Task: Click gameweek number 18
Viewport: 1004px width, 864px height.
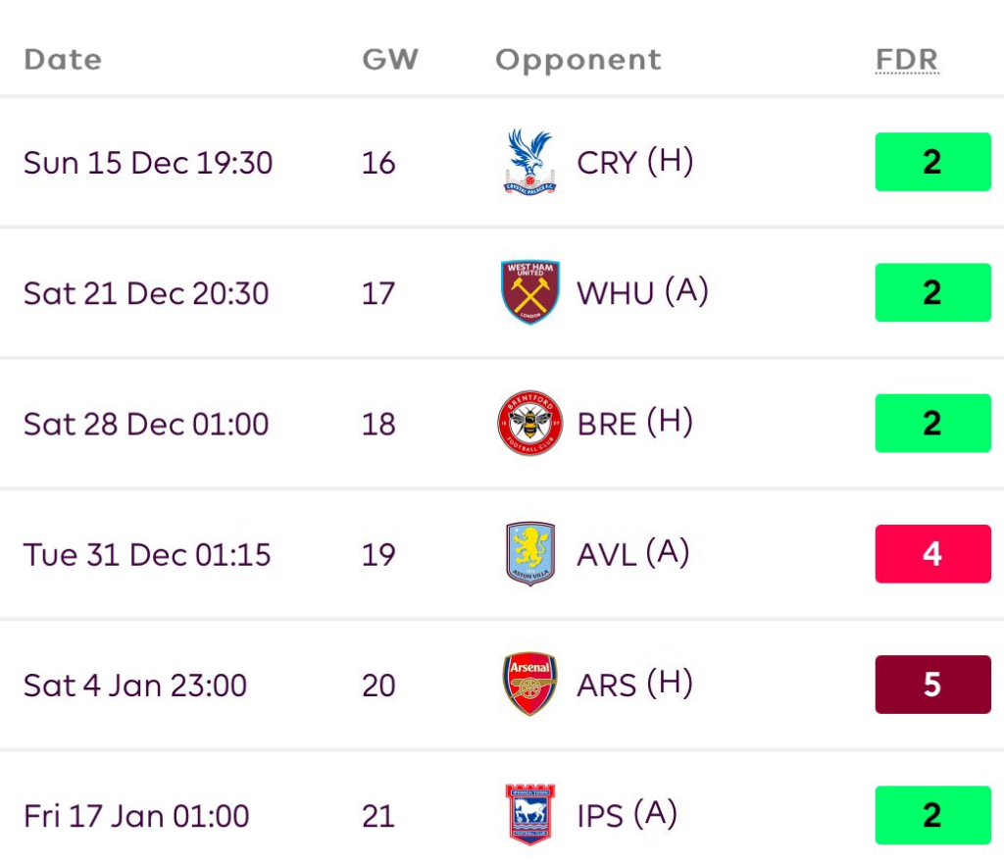Action: 377,424
